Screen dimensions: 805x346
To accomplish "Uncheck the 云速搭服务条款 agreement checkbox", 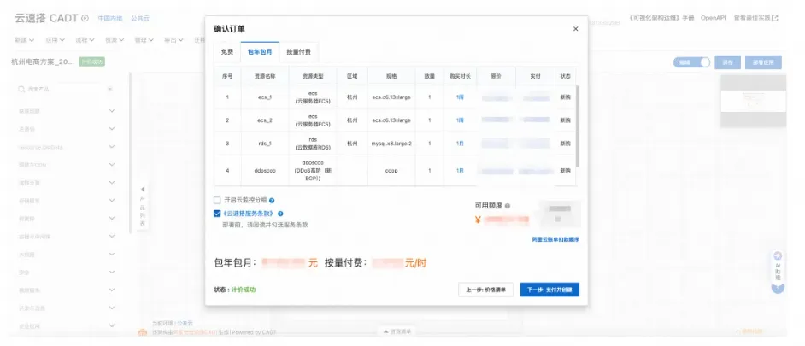I will (x=217, y=214).
